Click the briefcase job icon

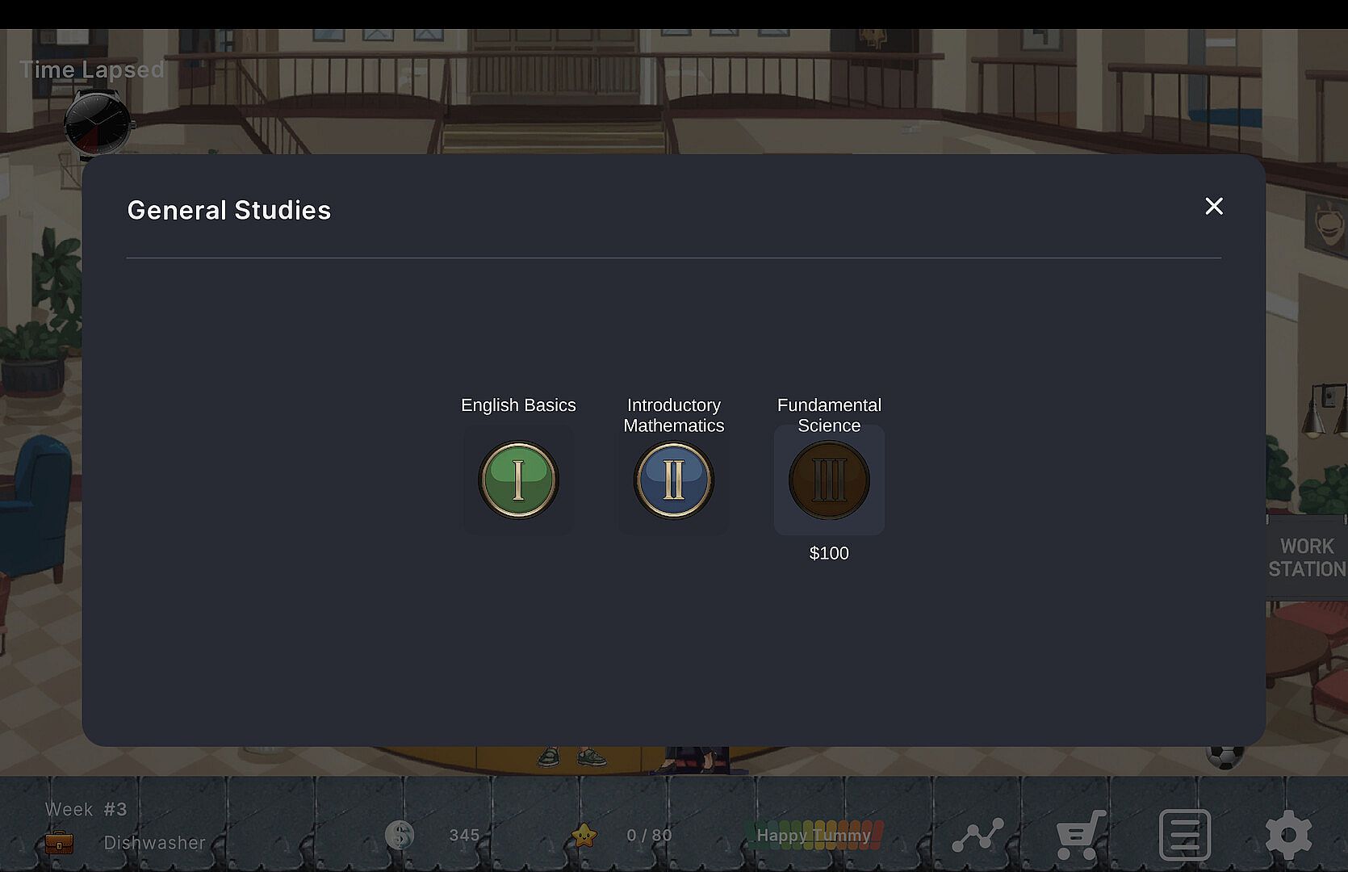[59, 843]
